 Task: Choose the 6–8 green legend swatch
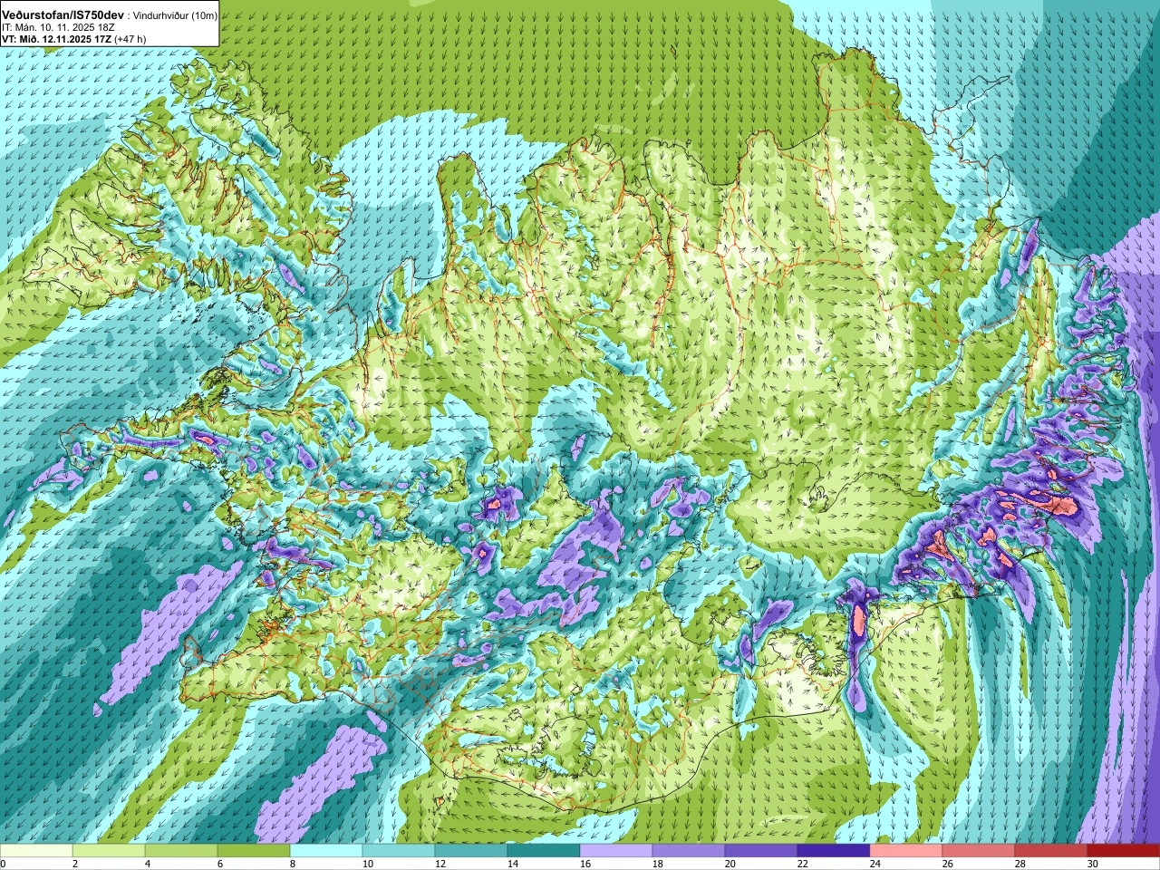point(254,851)
